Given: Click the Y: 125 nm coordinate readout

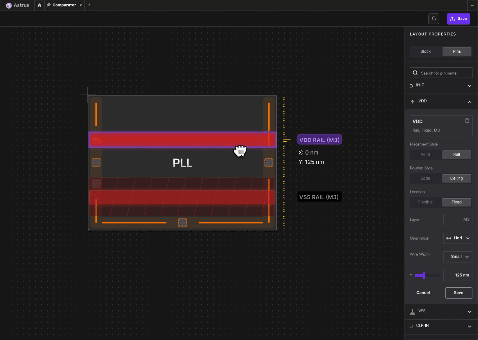Looking at the screenshot, I should coord(311,162).
